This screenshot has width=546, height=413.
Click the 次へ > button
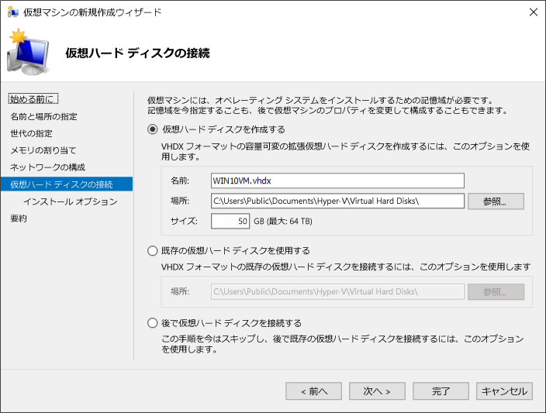(x=377, y=391)
